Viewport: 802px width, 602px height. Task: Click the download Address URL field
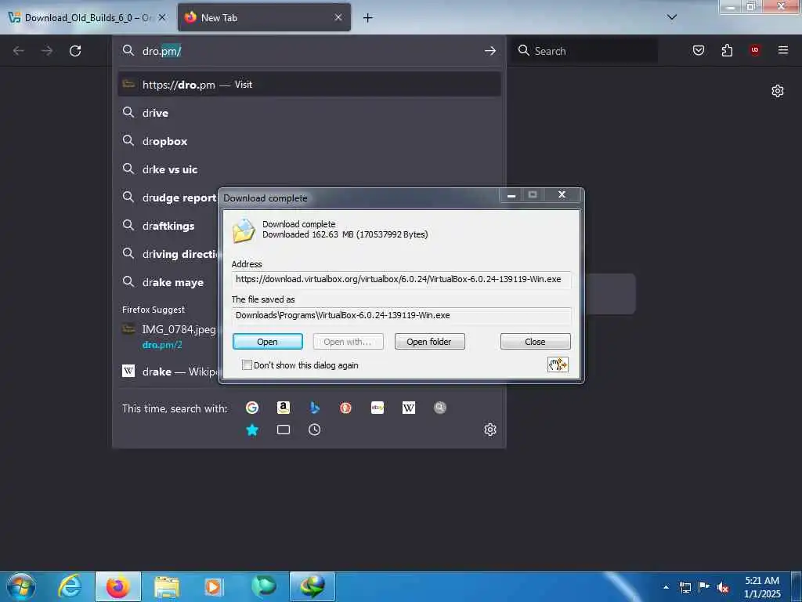pyautogui.click(x=401, y=280)
